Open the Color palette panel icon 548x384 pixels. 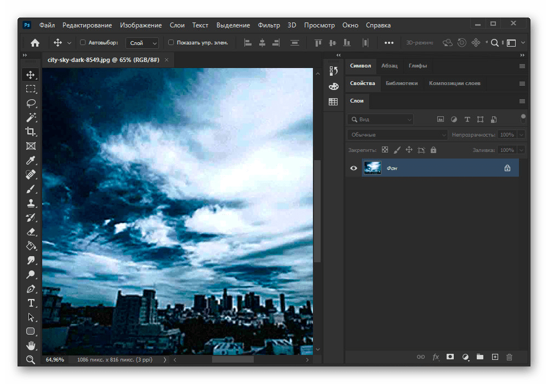pyautogui.click(x=333, y=86)
